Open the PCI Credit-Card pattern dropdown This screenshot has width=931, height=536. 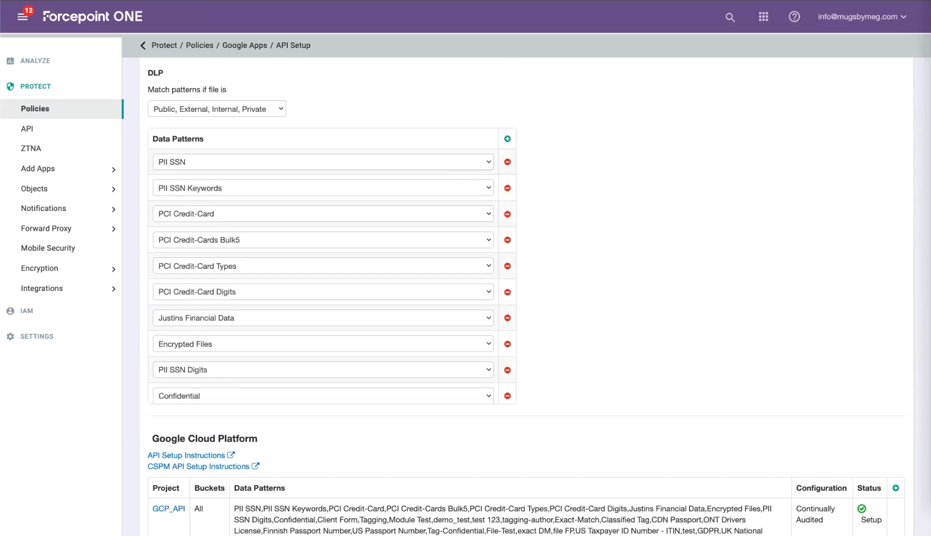pos(323,214)
